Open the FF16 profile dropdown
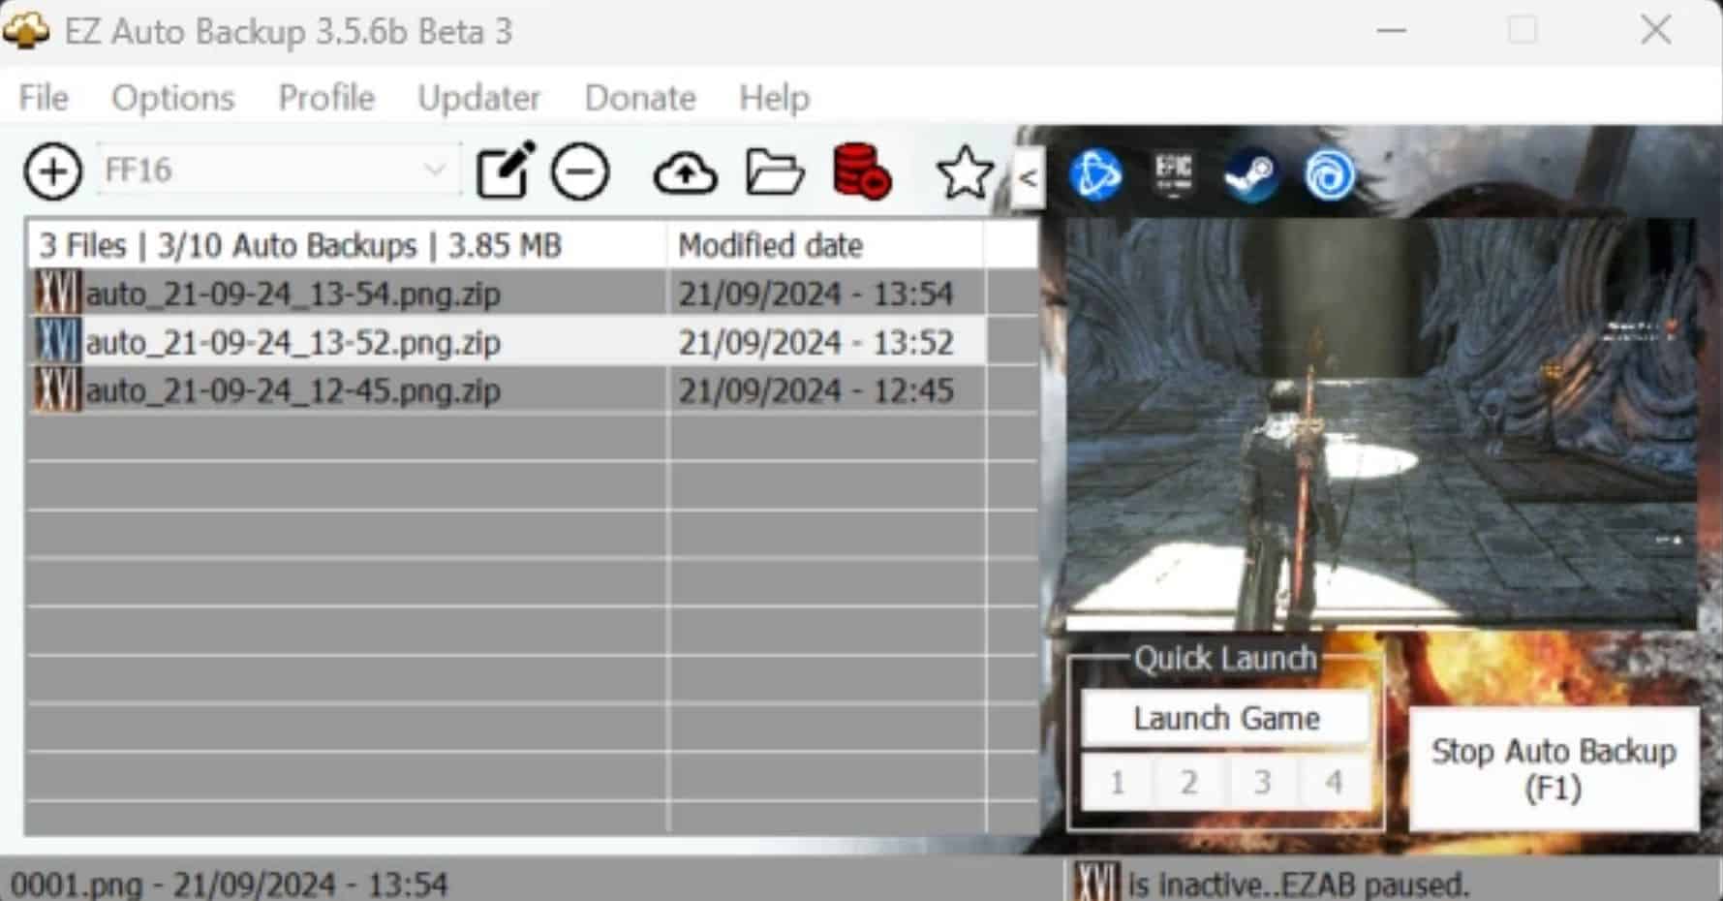Image resolution: width=1723 pixels, height=901 pixels. (x=278, y=171)
